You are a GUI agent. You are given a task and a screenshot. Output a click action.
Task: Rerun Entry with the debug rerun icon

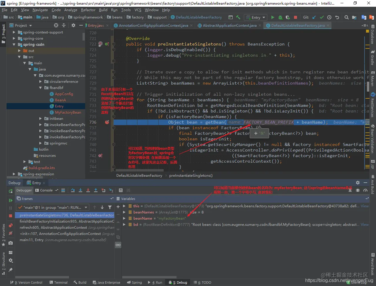point(11,191)
